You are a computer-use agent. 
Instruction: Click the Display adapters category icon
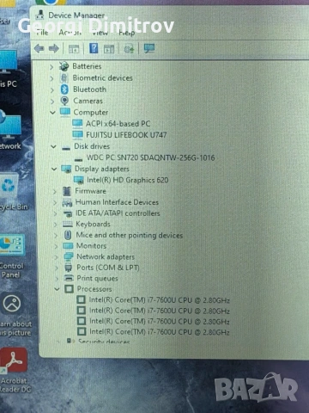[66, 169]
